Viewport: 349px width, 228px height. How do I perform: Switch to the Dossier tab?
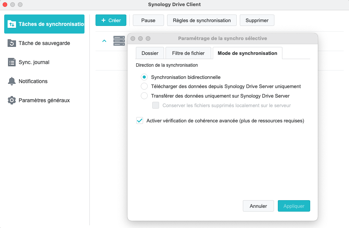pyautogui.click(x=150, y=53)
